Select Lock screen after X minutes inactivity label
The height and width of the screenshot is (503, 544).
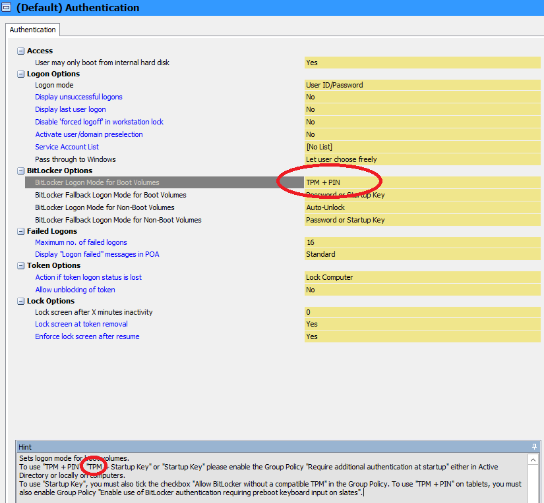tap(94, 312)
